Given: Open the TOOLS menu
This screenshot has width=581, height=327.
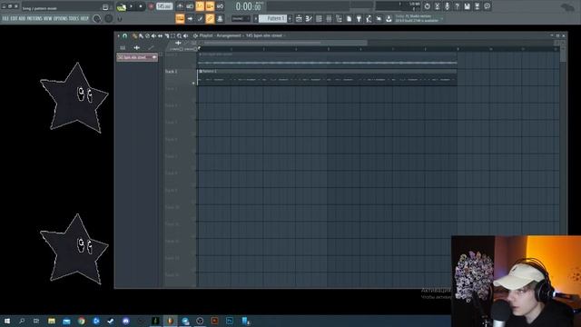Looking at the screenshot, I should tap(74, 18).
